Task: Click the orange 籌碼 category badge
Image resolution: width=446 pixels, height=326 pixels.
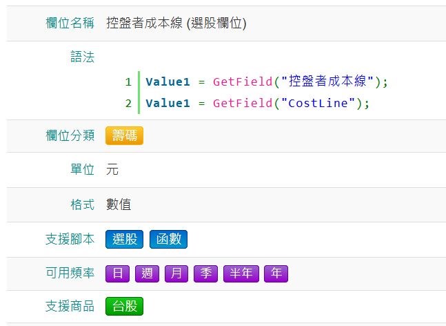Action: [x=124, y=135]
